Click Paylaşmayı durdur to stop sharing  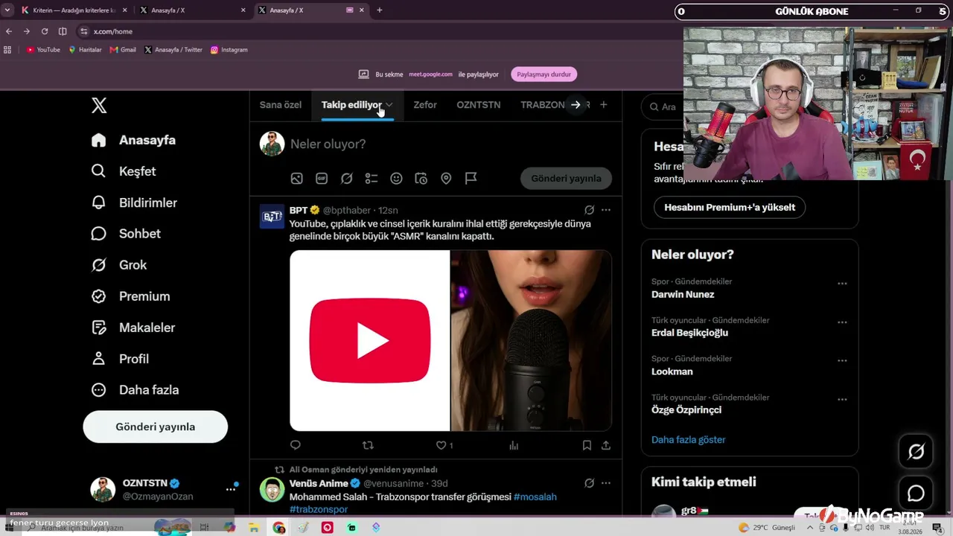pos(544,74)
